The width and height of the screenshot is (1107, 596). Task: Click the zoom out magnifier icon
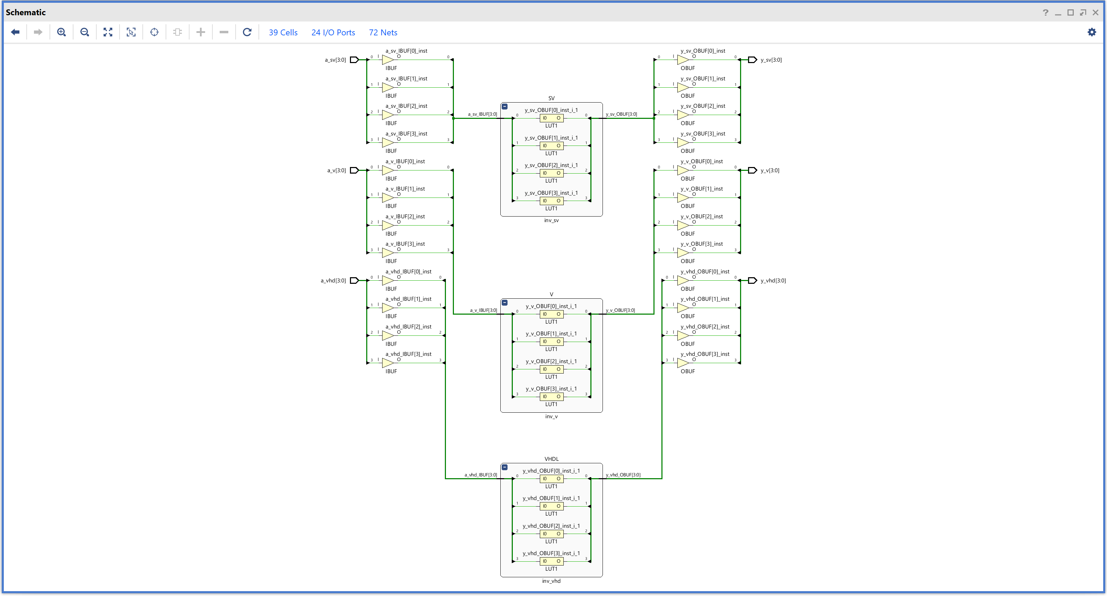point(85,32)
